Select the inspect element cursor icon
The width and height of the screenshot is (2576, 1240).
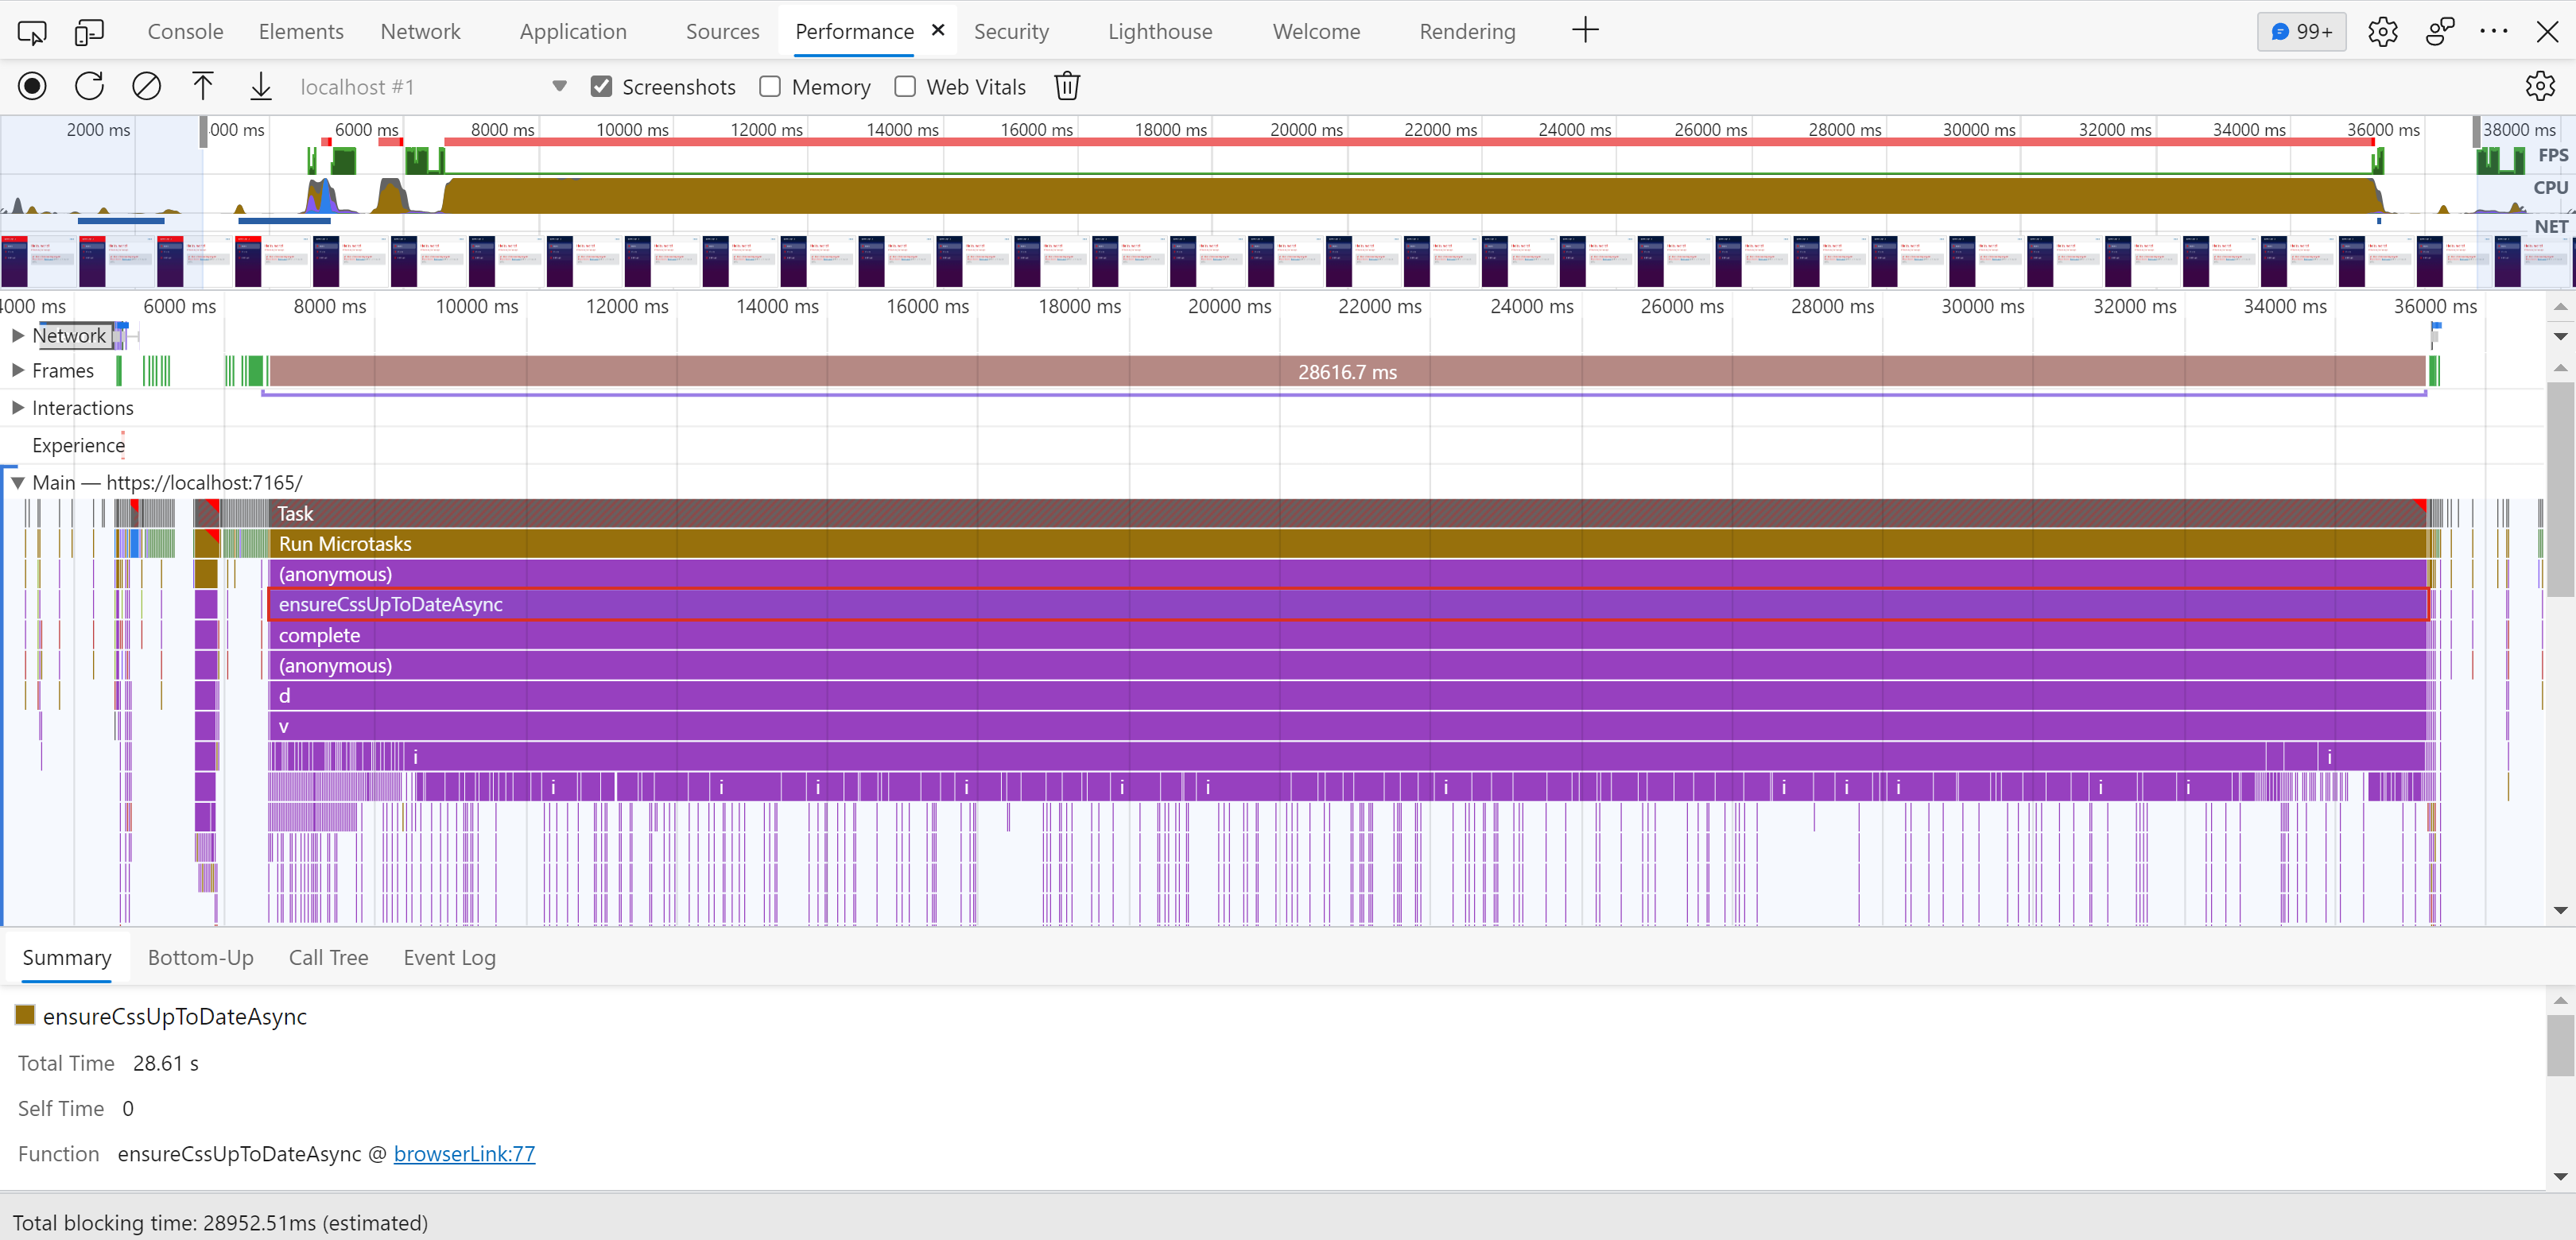click(x=31, y=31)
